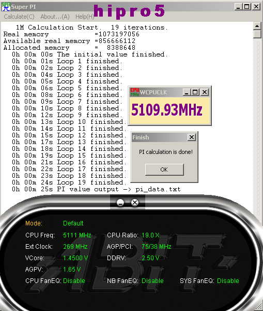263x311 pixels.
Task: Click the 'PI value output -> pi_data.txt' line
Action: pos(96,189)
